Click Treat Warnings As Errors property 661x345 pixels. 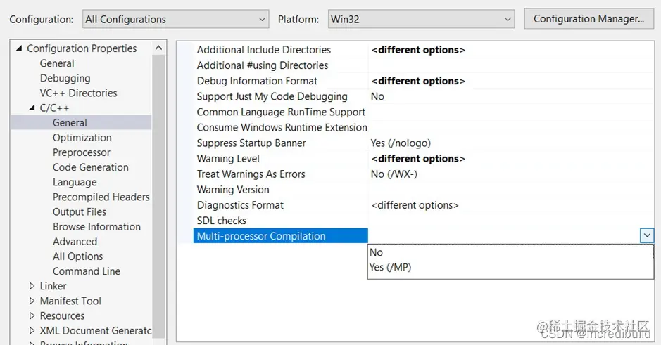pos(251,174)
